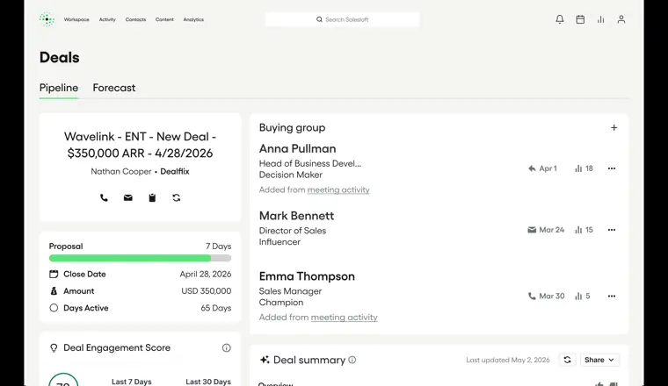Open the Workspace menu
The height and width of the screenshot is (386, 668).
click(x=76, y=19)
